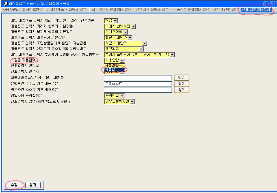Open the 거래처 선택화면 dropdown

(x=133, y=26)
